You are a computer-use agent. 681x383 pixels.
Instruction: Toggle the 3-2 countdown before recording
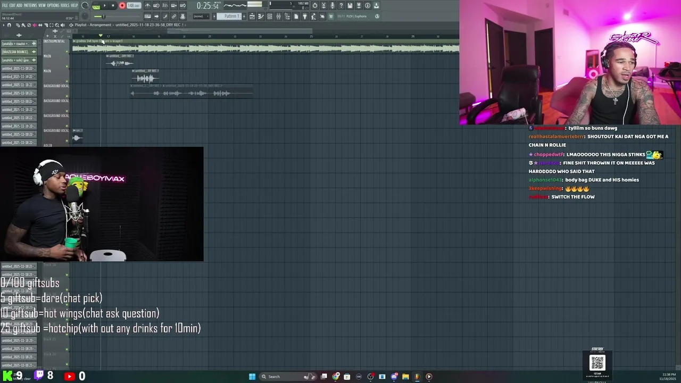pyautogui.click(x=165, y=5)
